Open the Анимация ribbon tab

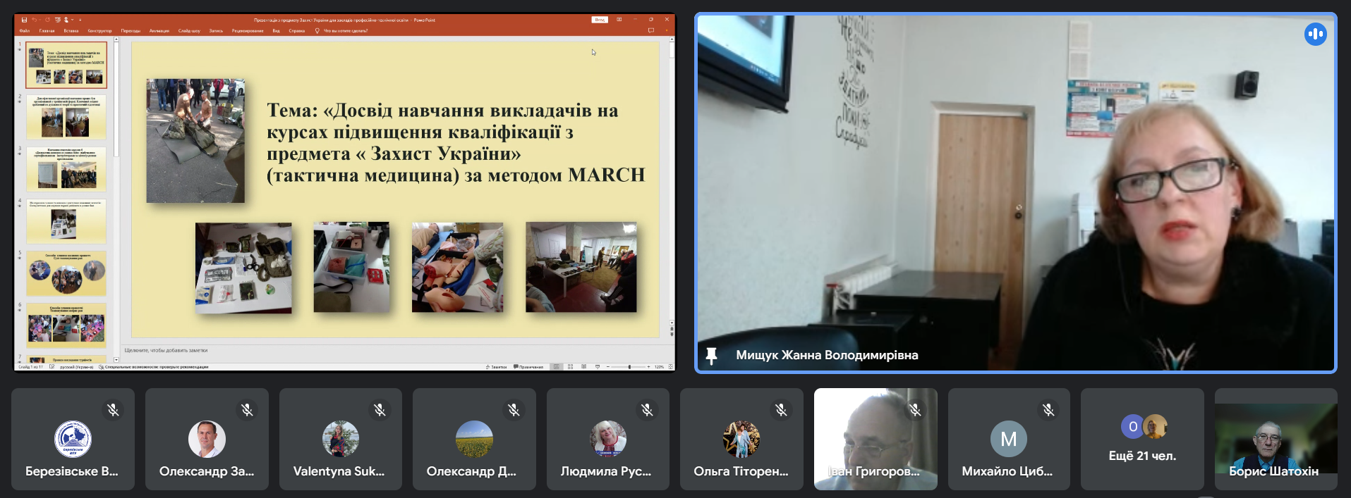pyautogui.click(x=159, y=31)
